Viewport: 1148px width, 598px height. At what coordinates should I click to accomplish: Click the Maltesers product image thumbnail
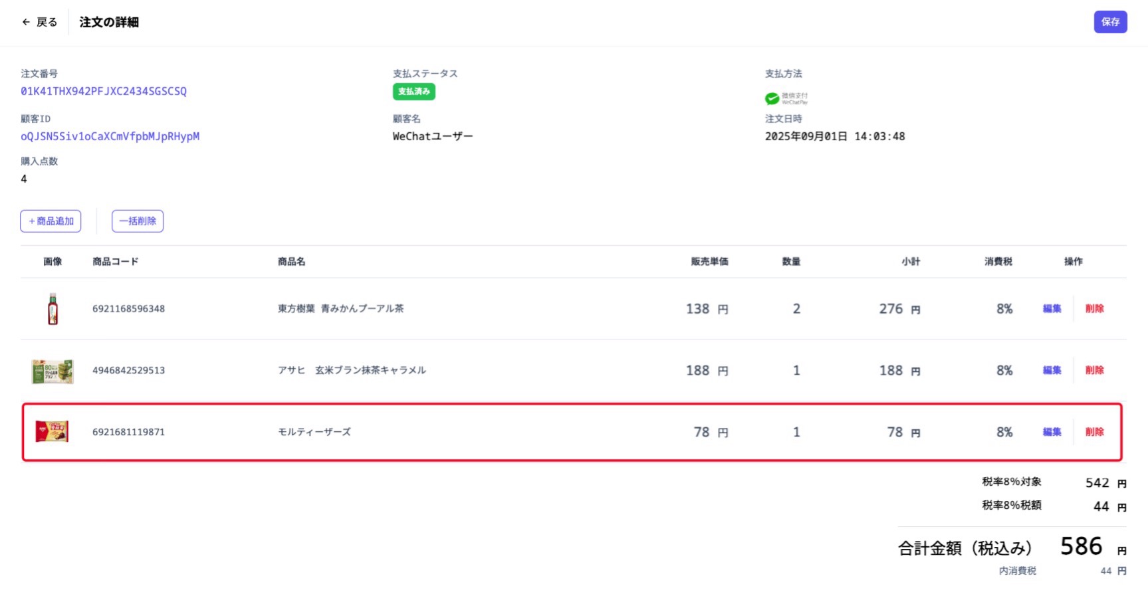(52, 431)
